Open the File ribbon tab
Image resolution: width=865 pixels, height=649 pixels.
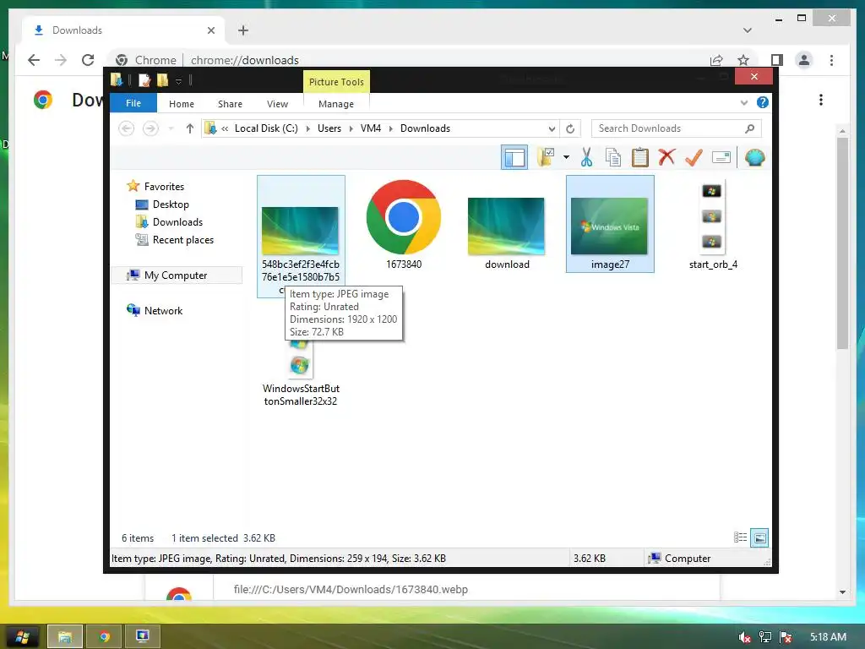click(133, 103)
